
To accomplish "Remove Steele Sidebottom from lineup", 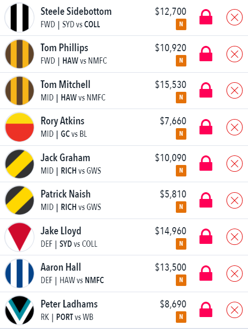I will coord(234,17).
